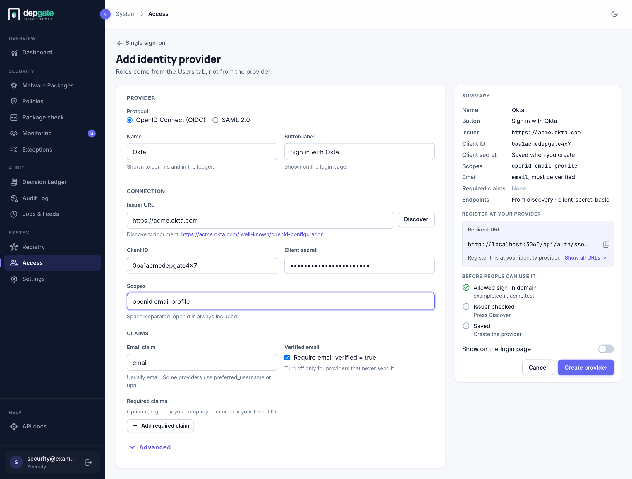Screen dimensions: 632x479
Task: Click the Exceptions icon in sidebar
Action: [x=14, y=150]
